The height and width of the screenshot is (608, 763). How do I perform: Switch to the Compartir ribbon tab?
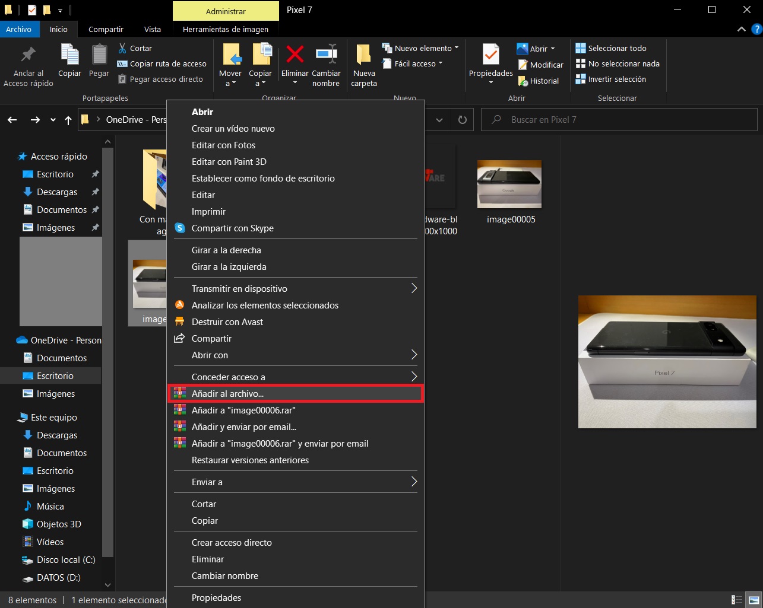click(106, 29)
